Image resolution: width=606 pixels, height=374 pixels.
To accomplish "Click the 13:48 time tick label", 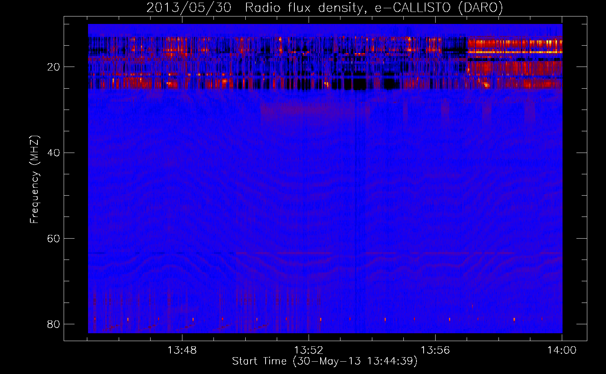I will tap(182, 350).
